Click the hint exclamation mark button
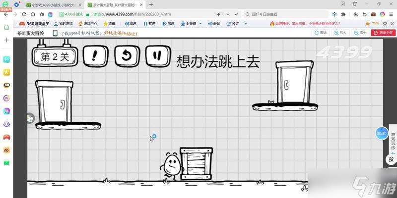397x198 pixels. 95,55
